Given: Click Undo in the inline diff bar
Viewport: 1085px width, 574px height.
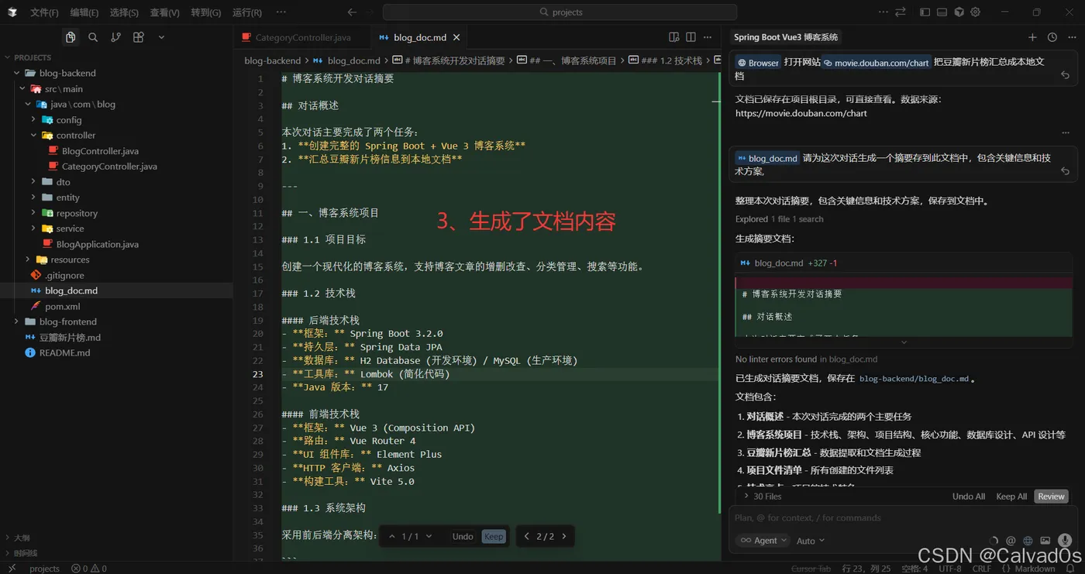Looking at the screenshot, I should pyautogui.click(x=463, y=536).
